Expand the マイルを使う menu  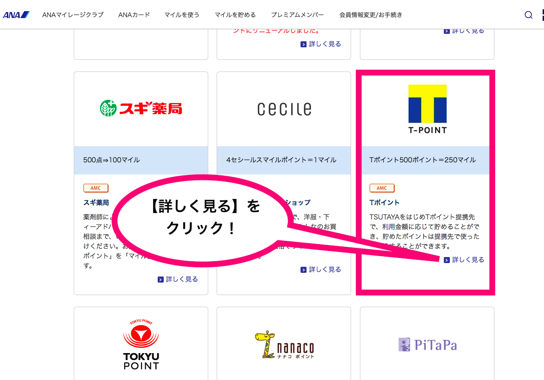pyautogui.click(x=182, y=15)
